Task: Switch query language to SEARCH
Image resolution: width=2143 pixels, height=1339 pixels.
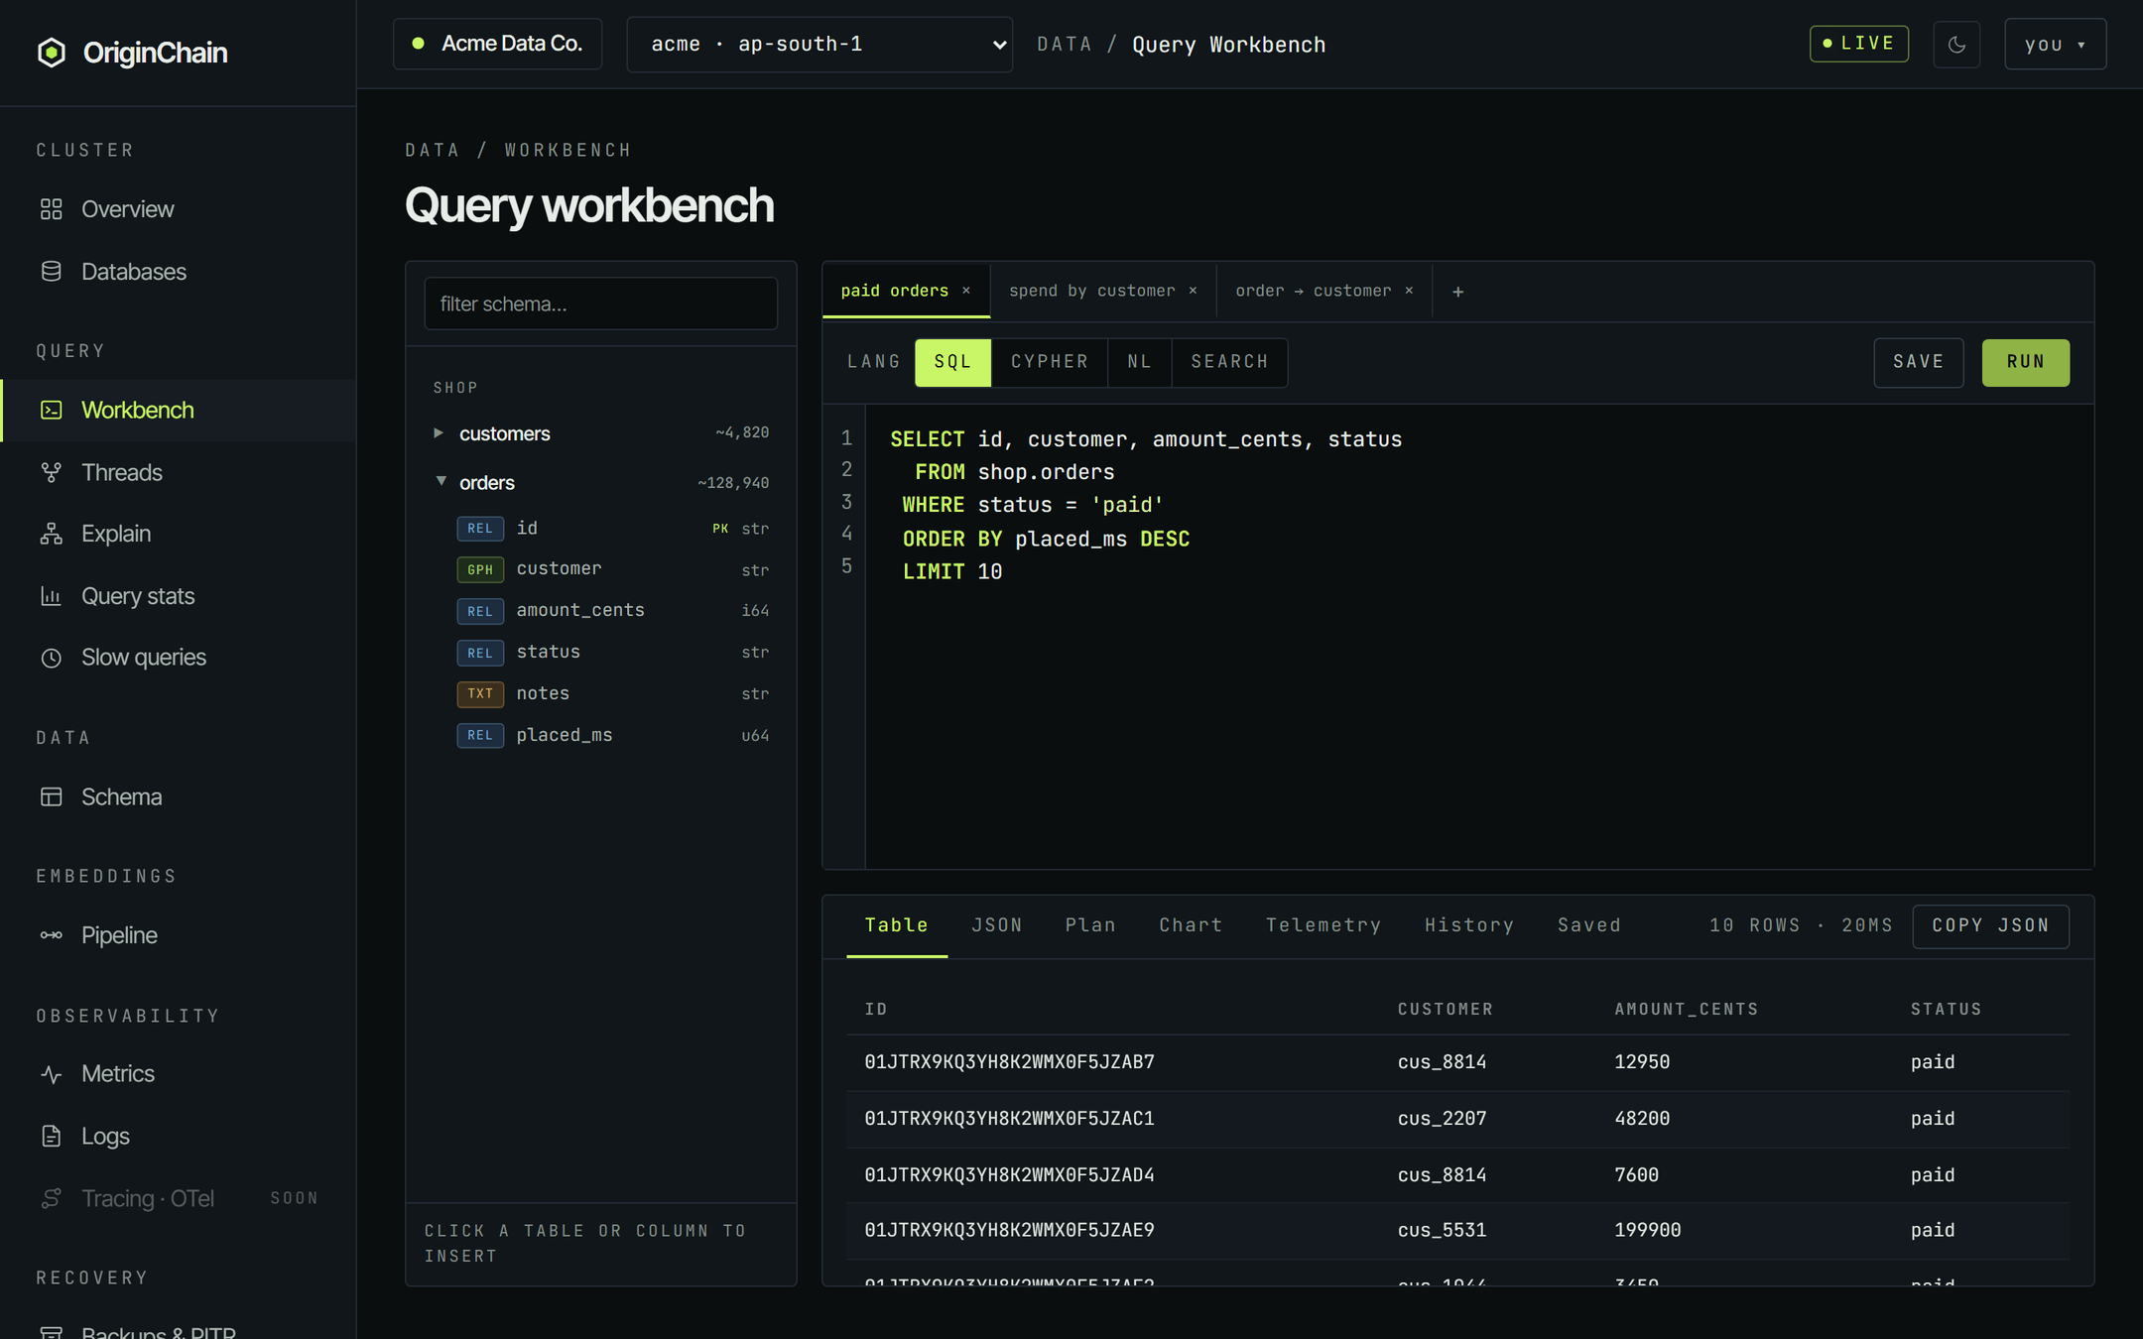Action: (1229, 362)
